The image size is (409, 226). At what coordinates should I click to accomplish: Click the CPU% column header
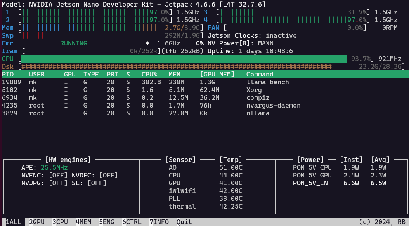click(149, 74)
